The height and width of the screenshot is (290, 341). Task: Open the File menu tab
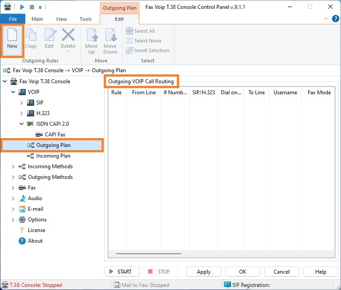click(x=12, y=19)
